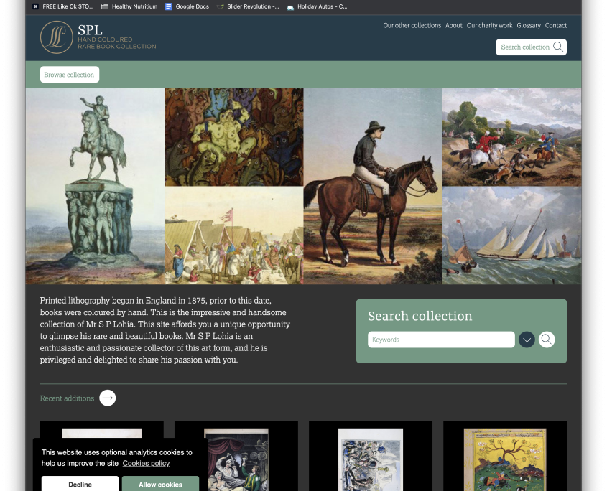This screenshot has height=491, width=607.
Task: Click the Search collection panel heading
Action: pyautogui.click(x=420, y=316)
